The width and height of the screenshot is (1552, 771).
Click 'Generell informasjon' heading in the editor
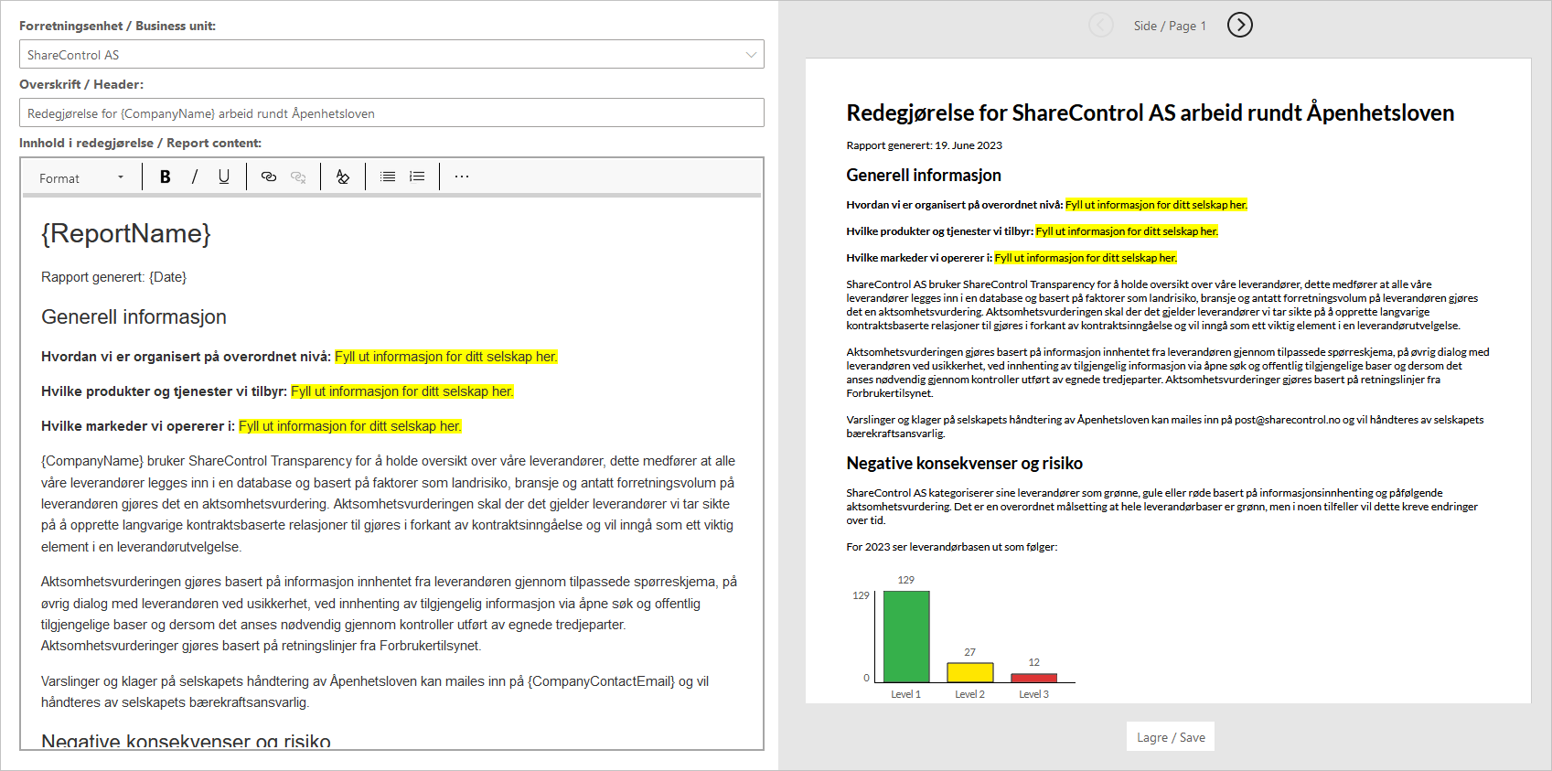point(134,316)
